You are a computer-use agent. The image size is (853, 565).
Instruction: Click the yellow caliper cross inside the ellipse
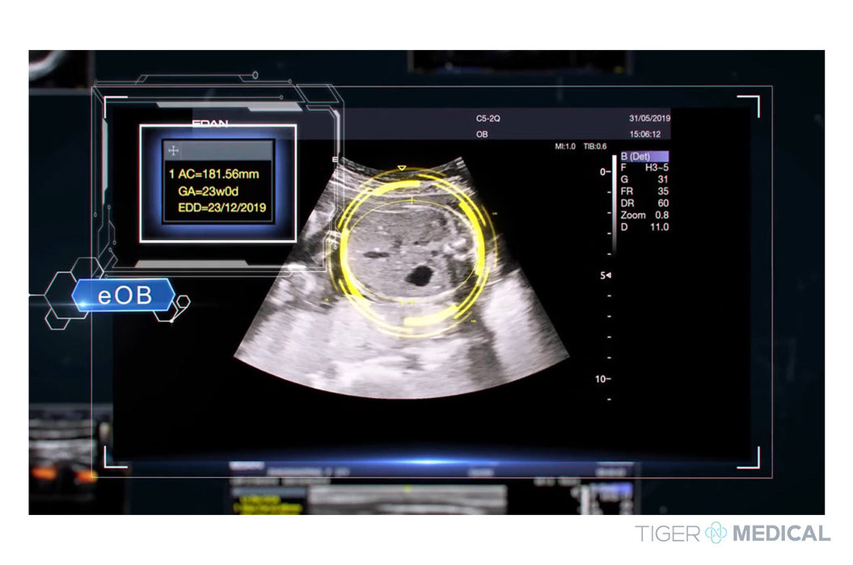coord(412,201)
